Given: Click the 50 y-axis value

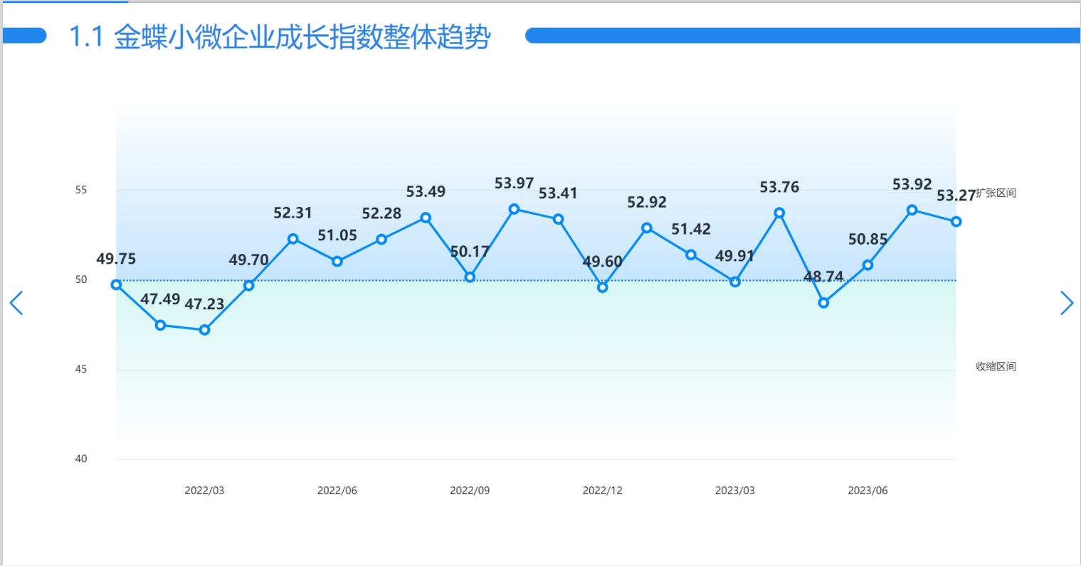Looking at the screenshot, I should 81,279.
